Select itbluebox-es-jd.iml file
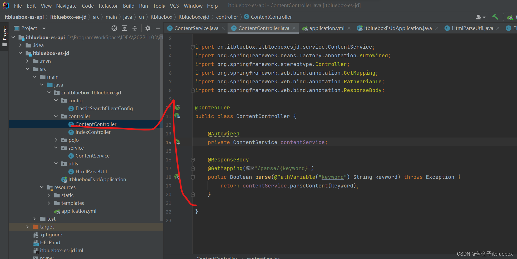 click(61, 250)
